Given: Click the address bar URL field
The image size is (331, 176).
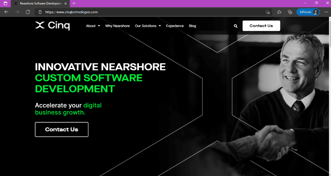Looking at the screenshot, I should click(x=137, y=12).
